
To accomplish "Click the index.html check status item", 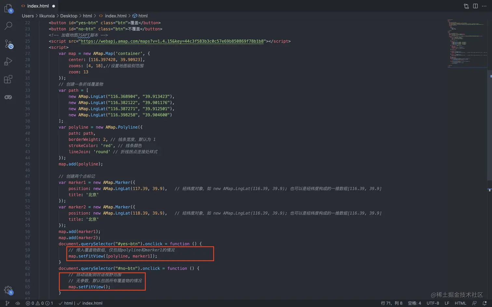I will 89,303.
